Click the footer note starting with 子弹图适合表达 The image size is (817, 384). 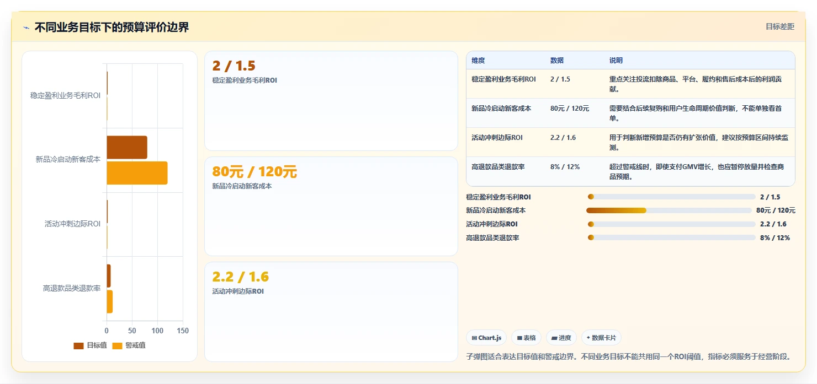pos(629,356)
